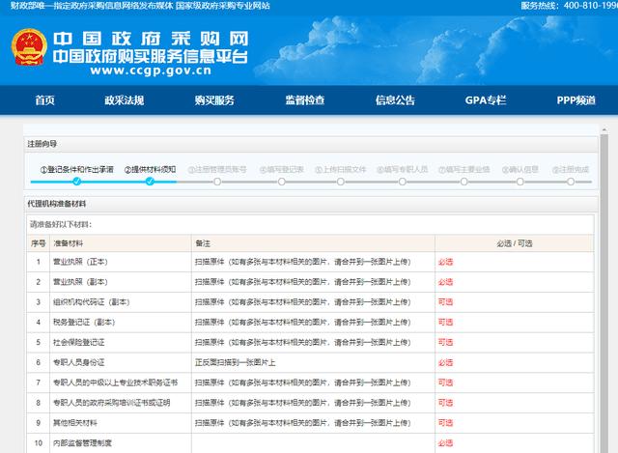Viewport: 618px width, 453px height.
Task: Open the GPA专栏 tab
Action: (484, 100)
